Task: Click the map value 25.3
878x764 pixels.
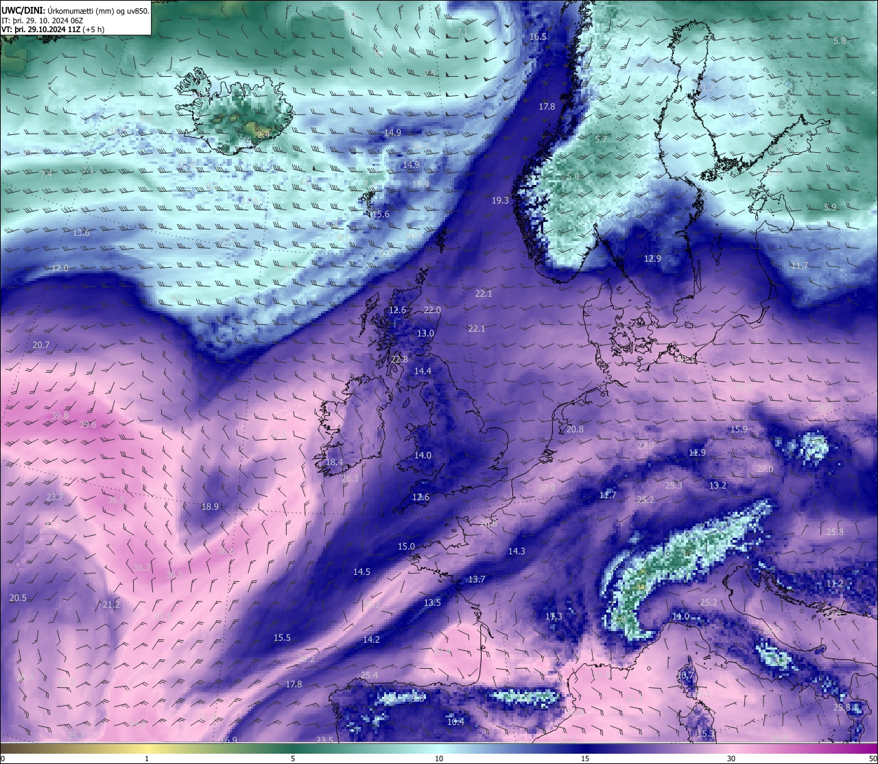Action: tap(674, 486)
